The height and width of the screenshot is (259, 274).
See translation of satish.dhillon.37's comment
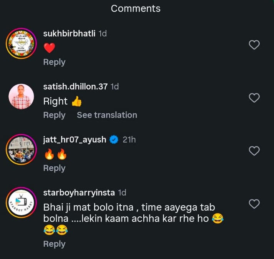point(107,115)
